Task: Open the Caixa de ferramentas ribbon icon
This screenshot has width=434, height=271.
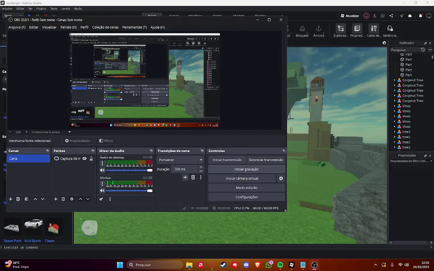Action: [374, 30]
